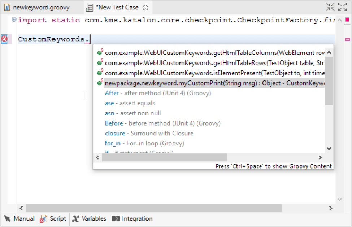
Task: Click the red error summary square in ruler
Action: [347, 20]
